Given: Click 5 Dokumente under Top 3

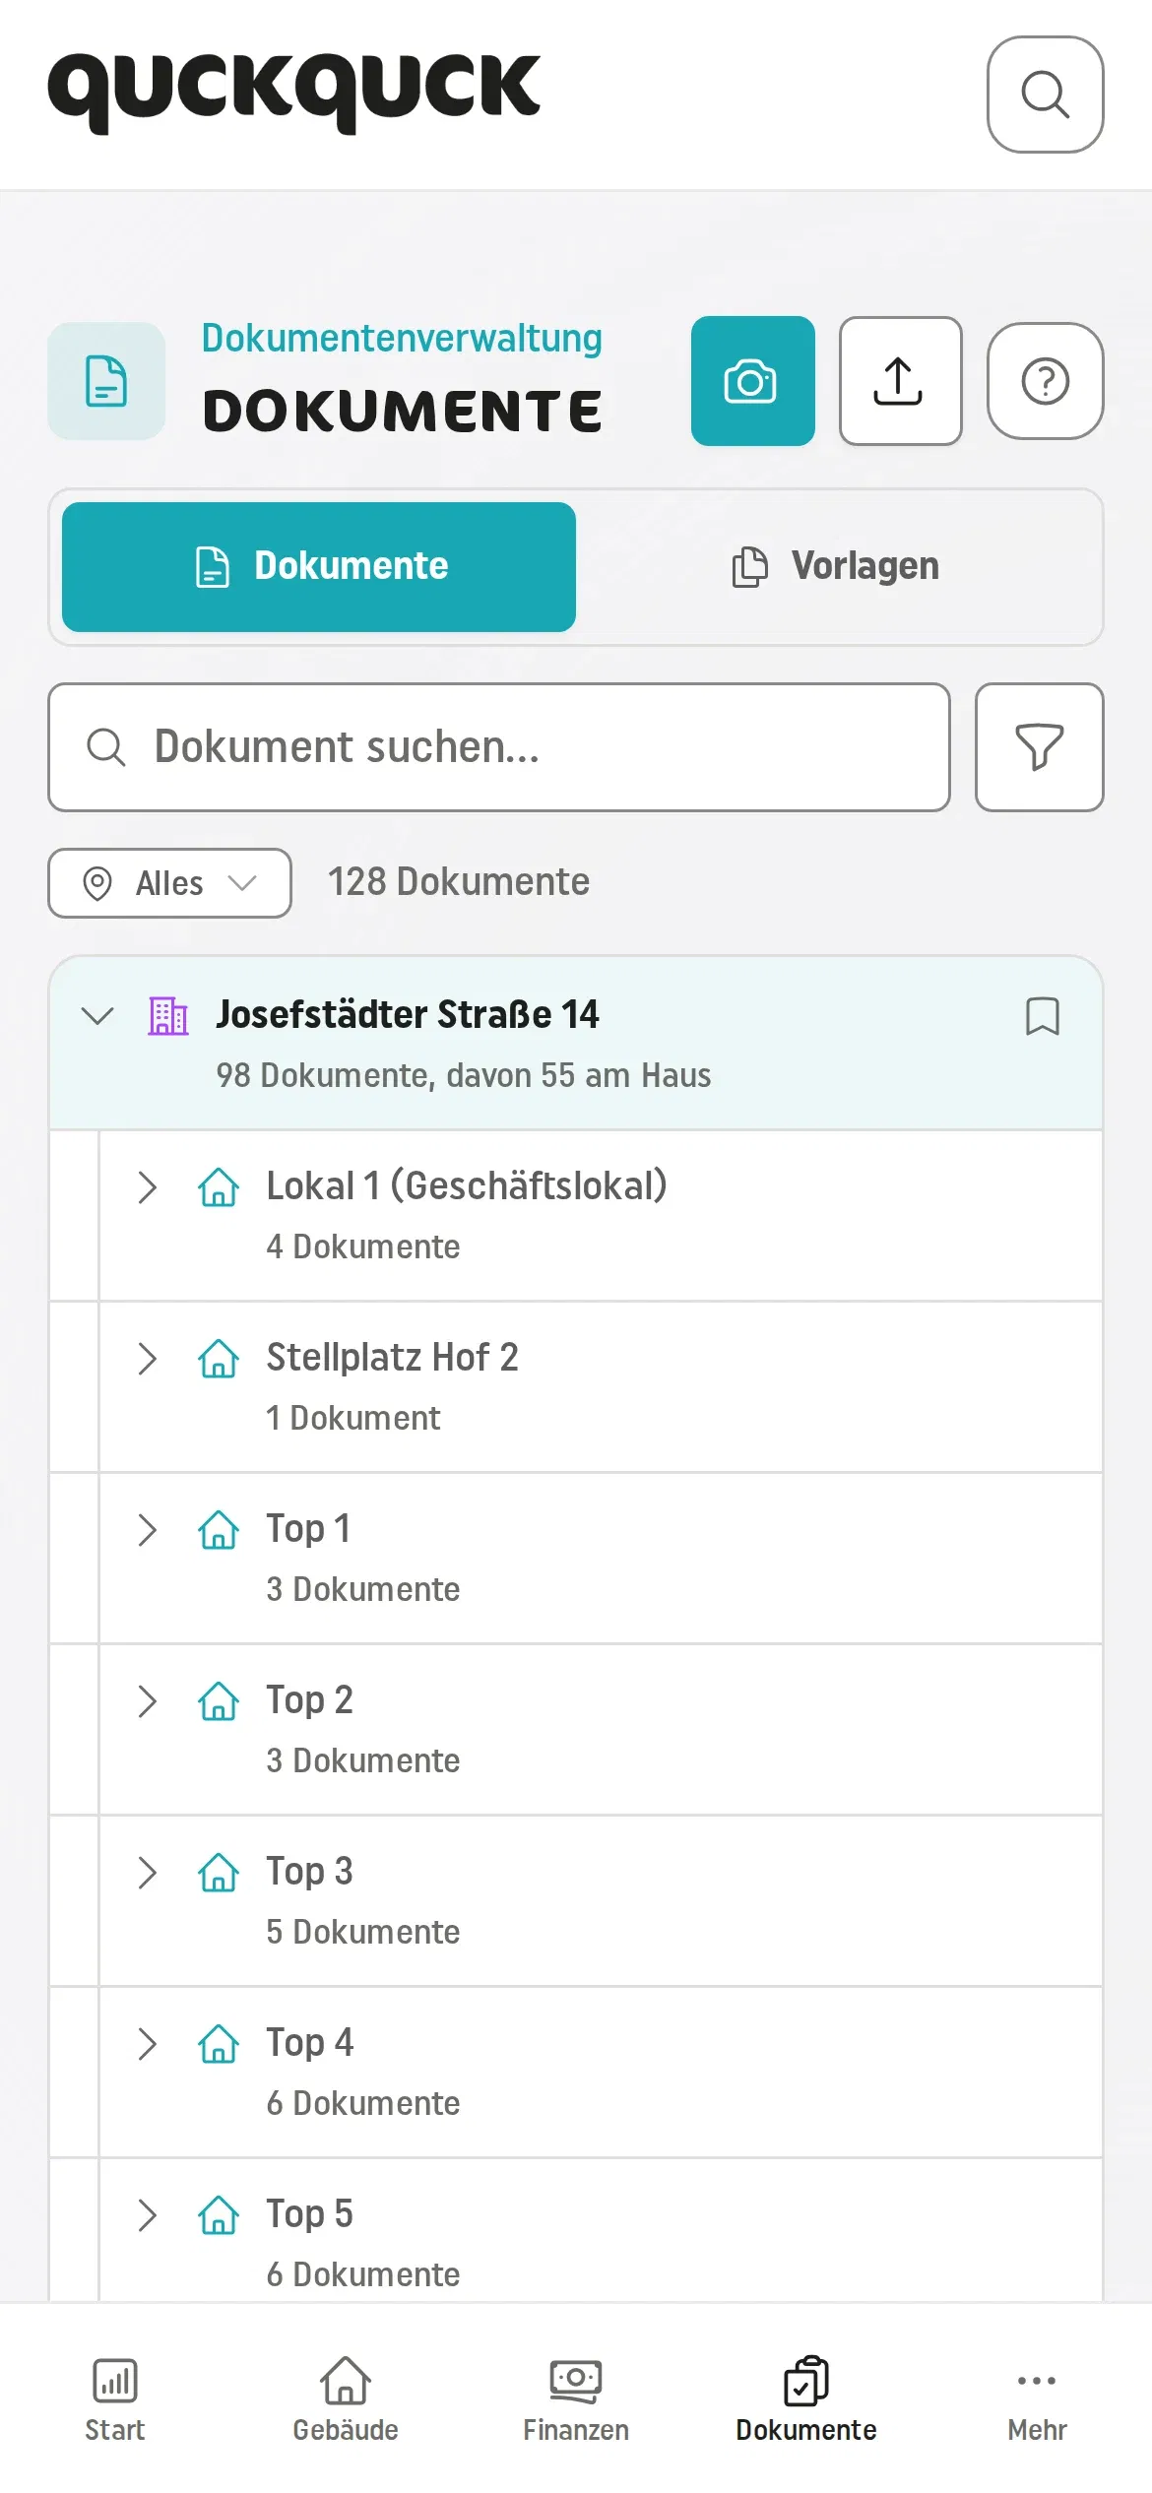Looking at the screenshot, I should click(363, 1932).
